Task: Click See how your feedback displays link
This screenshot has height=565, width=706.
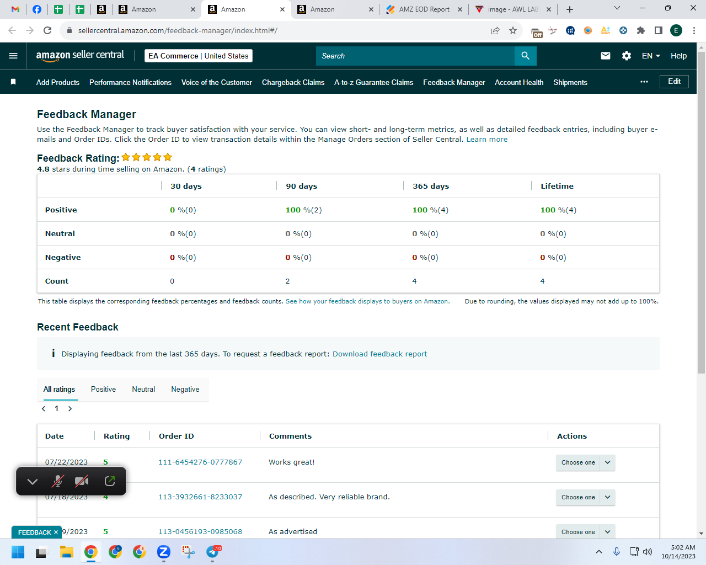Action: coord(367,301)
